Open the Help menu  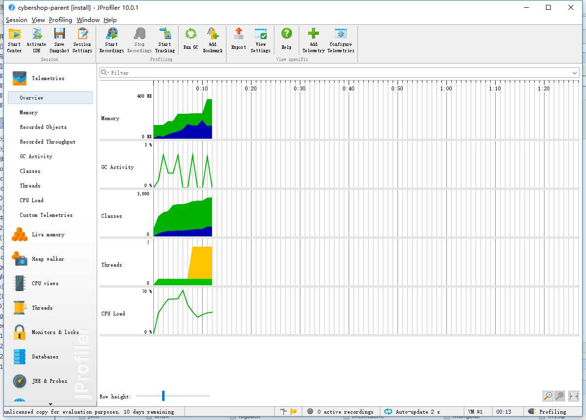[x=110, y=20]
